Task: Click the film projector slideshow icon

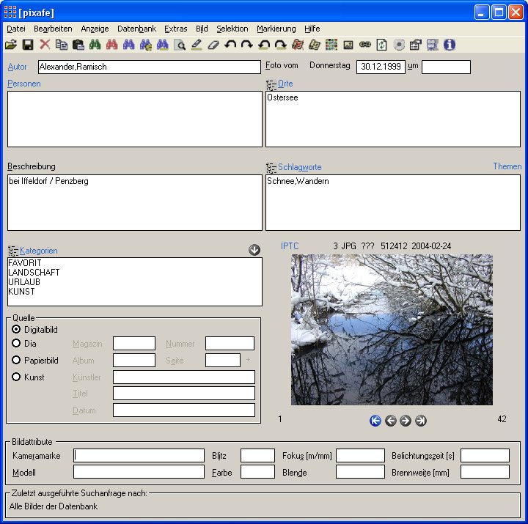Action: pos(433,45)
